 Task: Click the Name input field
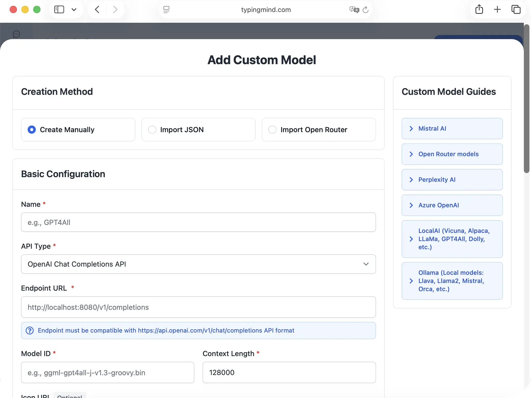[x=198, y=222]
